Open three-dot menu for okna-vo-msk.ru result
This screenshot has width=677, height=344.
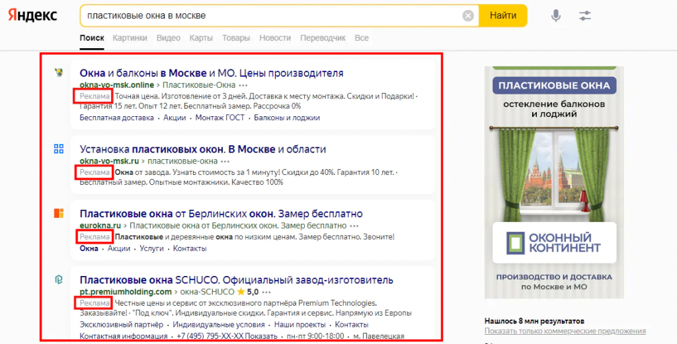225,161
